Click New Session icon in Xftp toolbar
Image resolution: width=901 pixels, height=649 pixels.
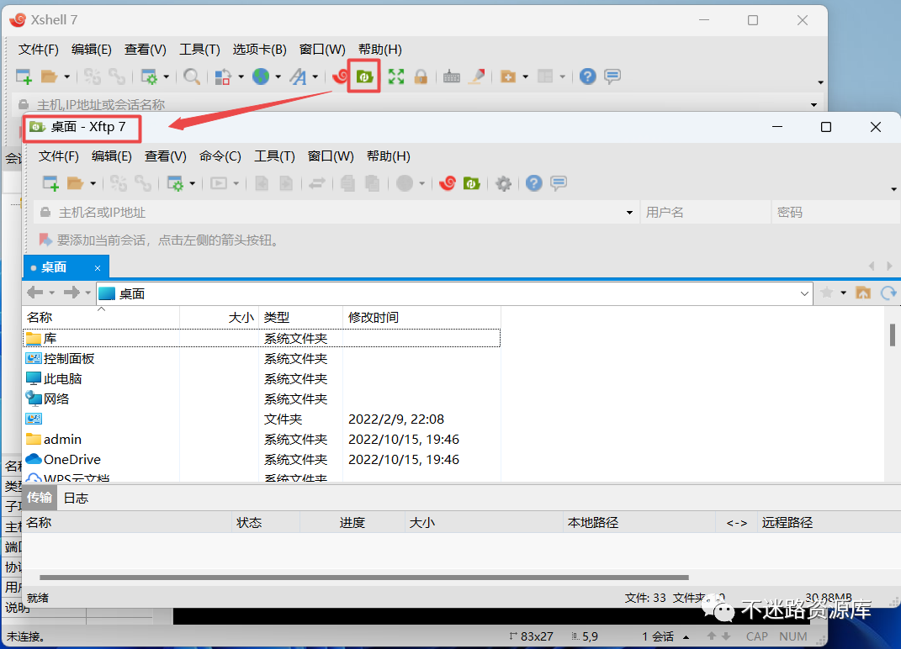pyautogui.click(x=50, y=183)
